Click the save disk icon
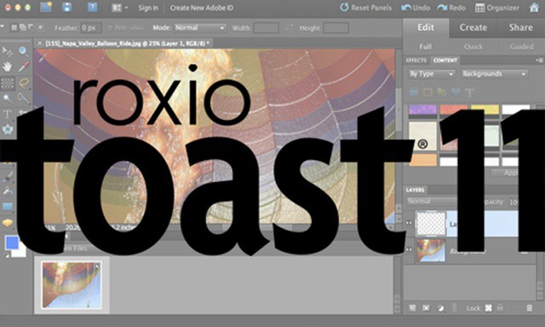This screenshot has width=545, height=327. [x=67, y=7]
